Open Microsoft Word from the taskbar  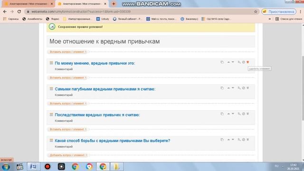[x=34, y=167]
